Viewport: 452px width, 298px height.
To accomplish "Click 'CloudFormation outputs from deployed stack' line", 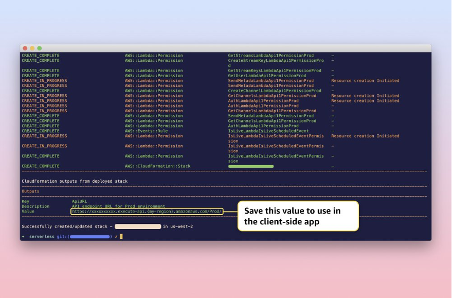I will tap(75, 181).
